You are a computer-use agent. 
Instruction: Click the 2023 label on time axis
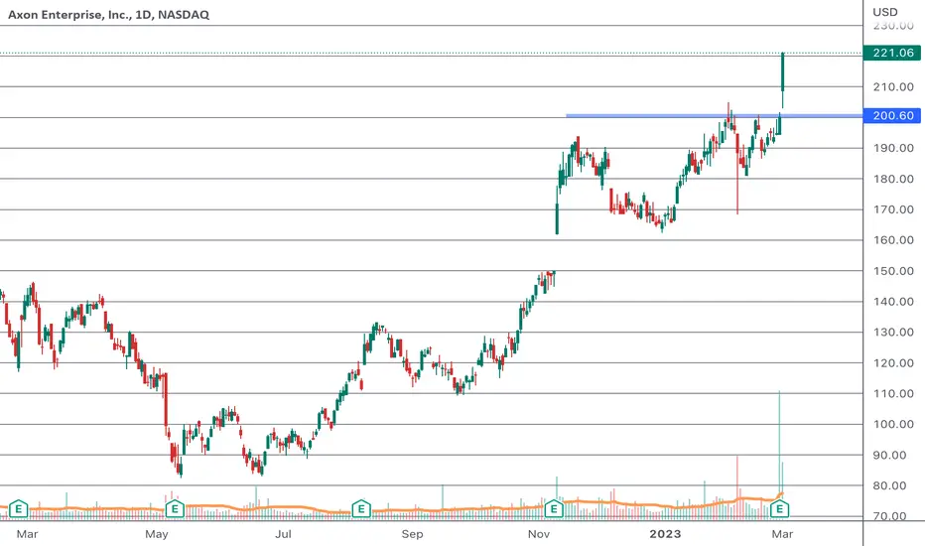pos(665,534)
